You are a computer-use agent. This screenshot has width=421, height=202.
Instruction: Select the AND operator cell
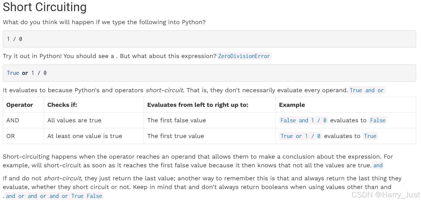(x=13, y=120)
